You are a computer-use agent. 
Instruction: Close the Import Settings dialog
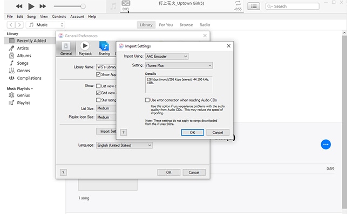tap(228, 46)
